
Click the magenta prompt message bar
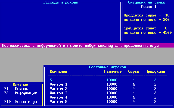[x=87, y=45]
